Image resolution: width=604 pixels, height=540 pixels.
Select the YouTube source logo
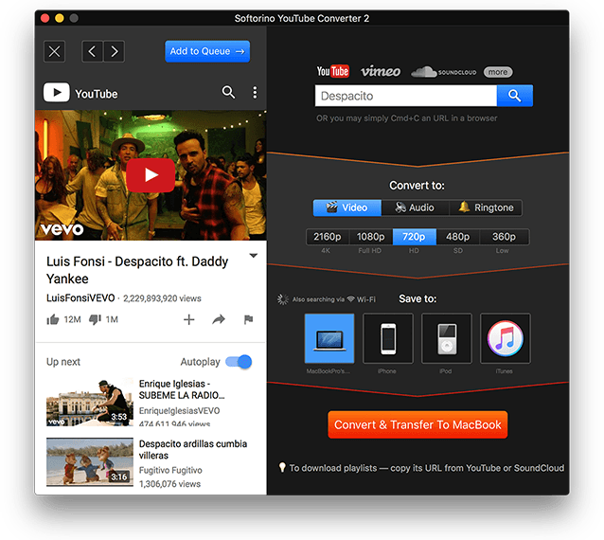[x=333, y=71]
